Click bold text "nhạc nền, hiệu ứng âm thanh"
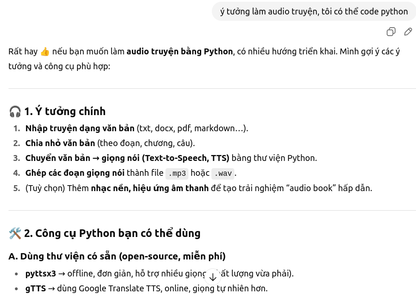Image resolution: width=416 pixels, height=296 pixels. 150,188
